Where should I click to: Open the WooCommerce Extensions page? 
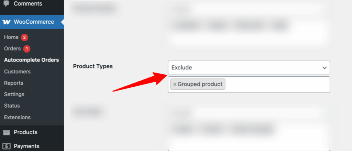(17, 117)
